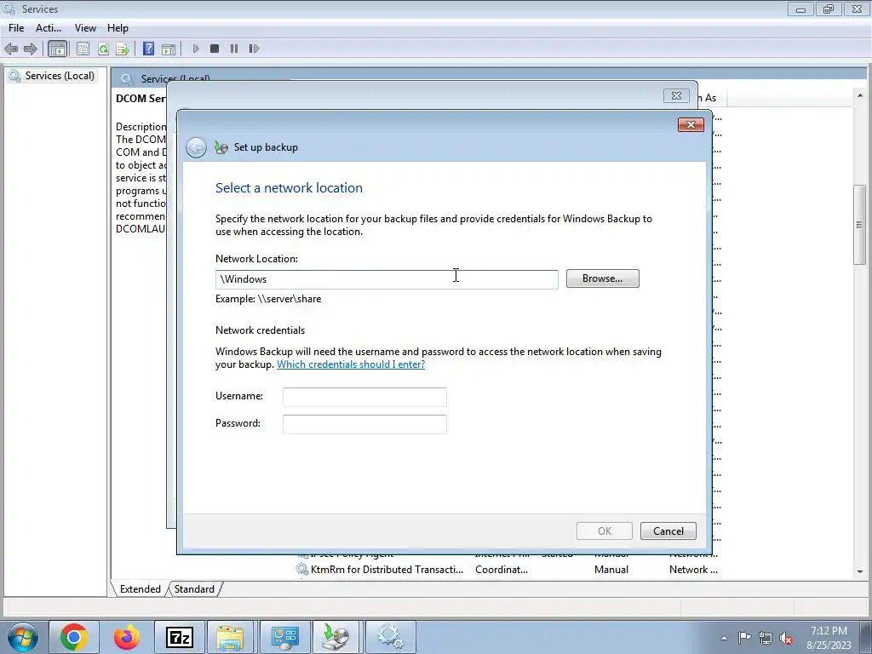The image size is (872, 654).
Task: Click the Network Location text field
Action: [x=387, y=279]
